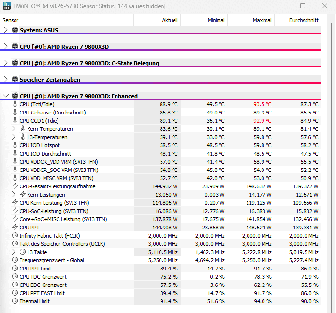Click the Maximal column header
The image size is (336, 313).
pos(251,20)
